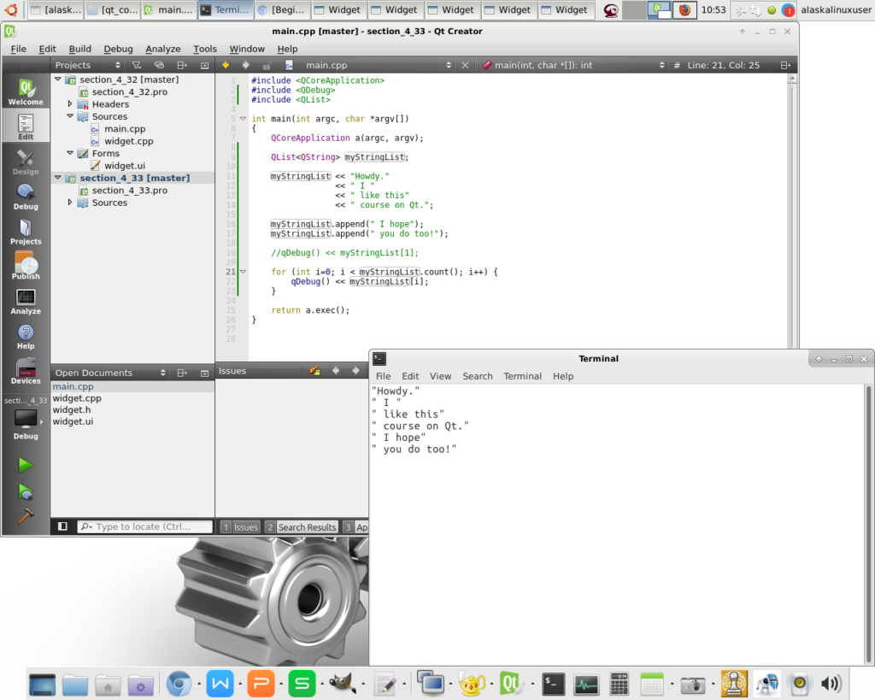Open Debug mode from the mode bar
Screen dimensions: 875x700
click(26, 197)
